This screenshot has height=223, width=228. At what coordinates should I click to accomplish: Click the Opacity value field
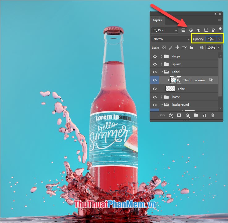click(211, 39)
